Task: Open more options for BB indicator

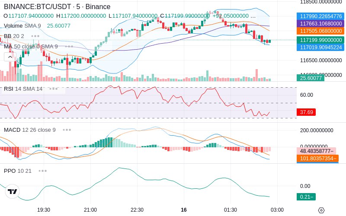Action: [x=35, y=36]
